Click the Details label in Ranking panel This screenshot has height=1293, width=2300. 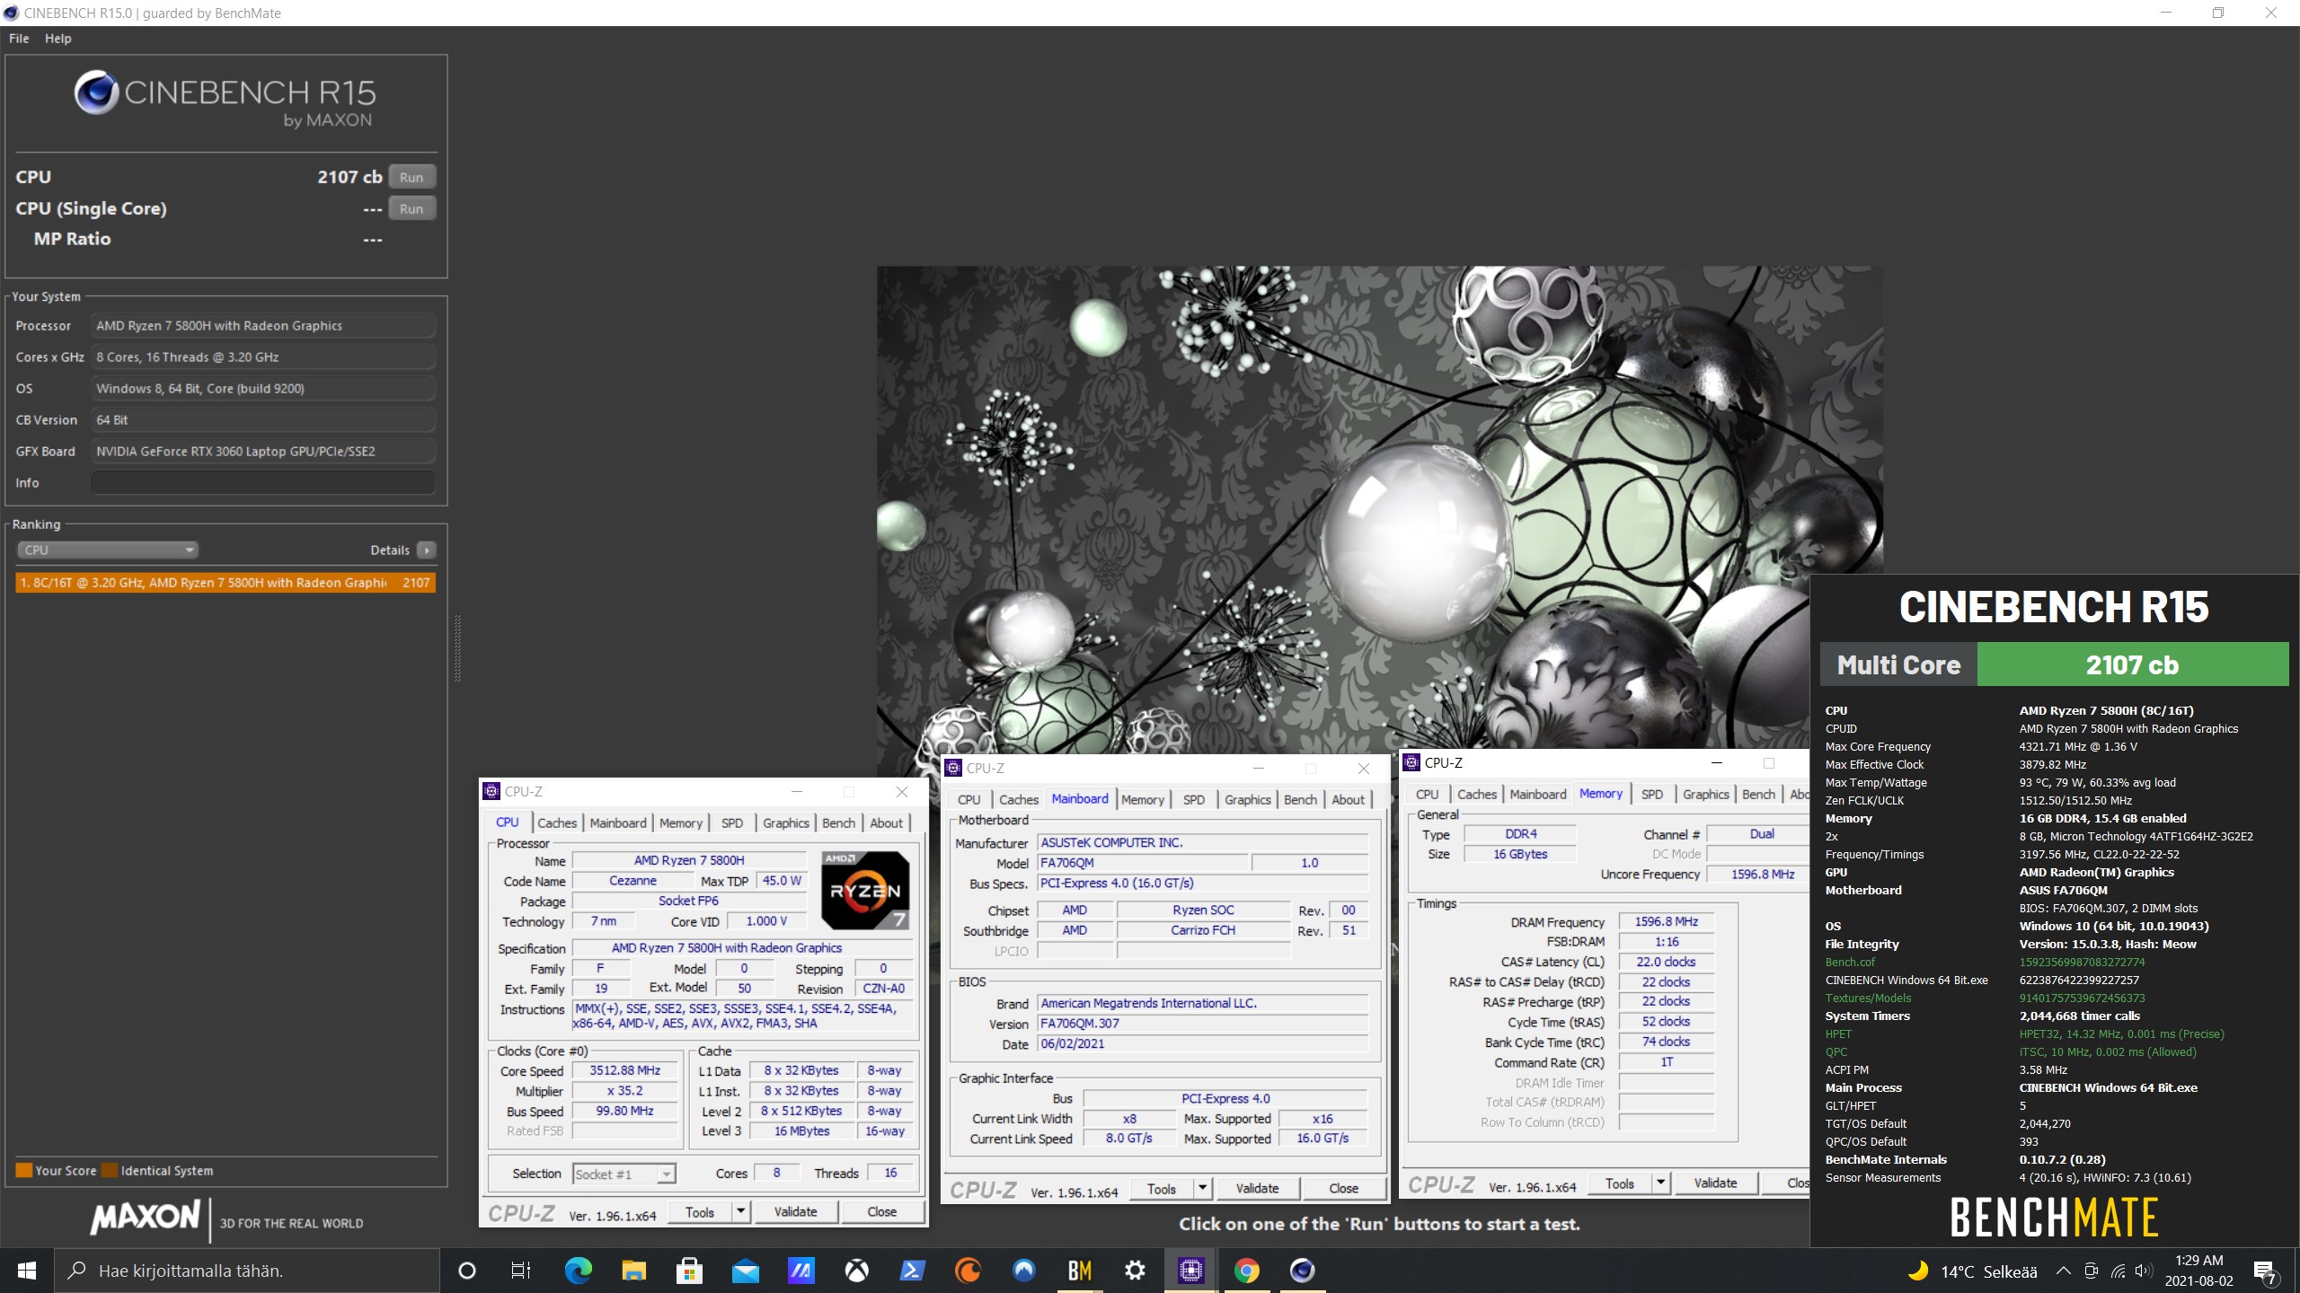coord(390,550)
